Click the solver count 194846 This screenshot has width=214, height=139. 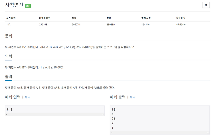click(146, 25)
